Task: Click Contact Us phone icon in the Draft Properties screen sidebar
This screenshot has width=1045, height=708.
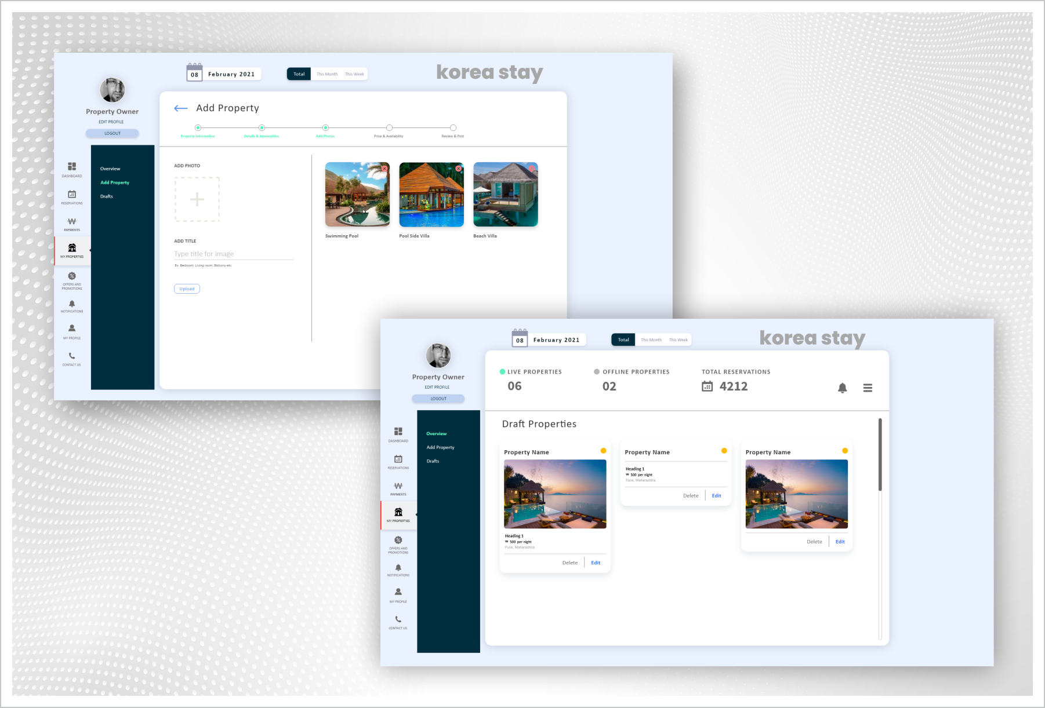Action: coord(398,619)
